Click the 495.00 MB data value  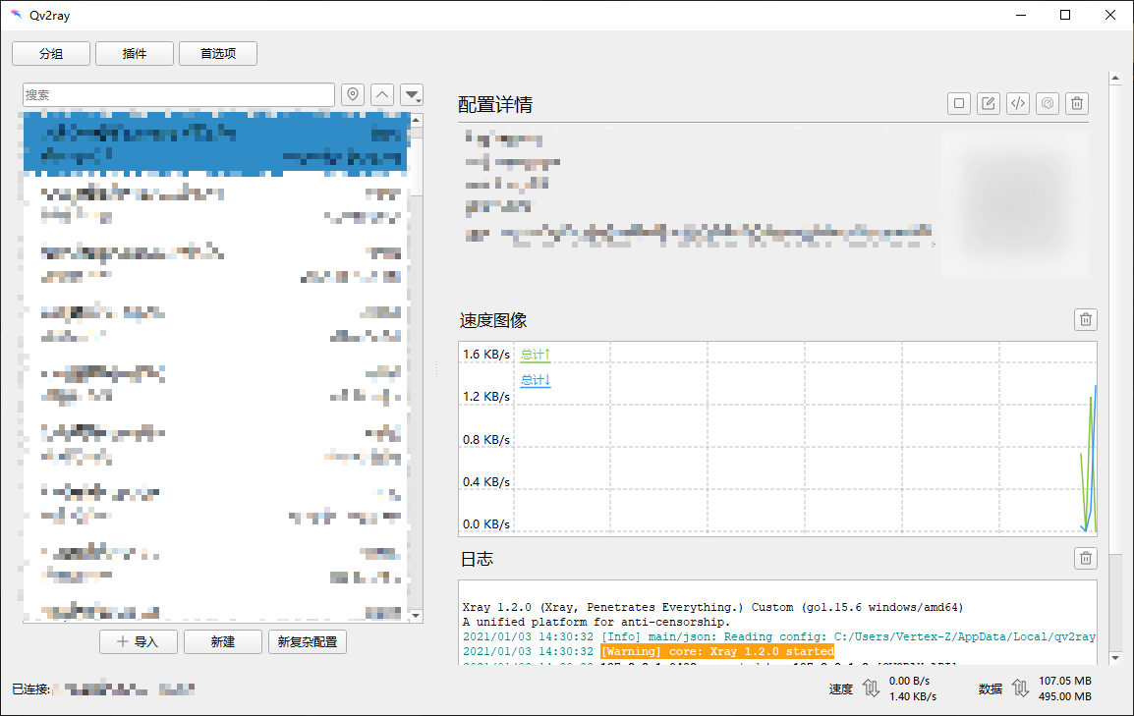coord(1065,696)
